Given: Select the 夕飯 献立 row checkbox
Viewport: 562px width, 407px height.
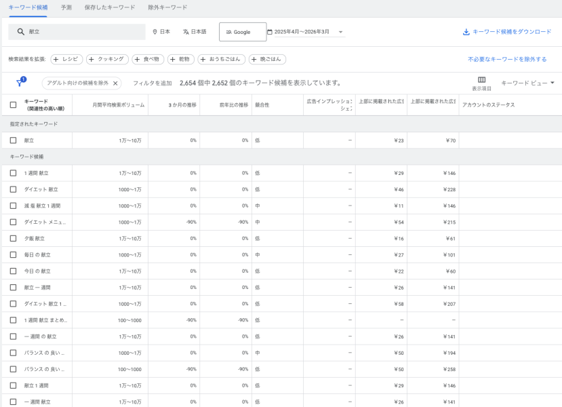Looking at the screenshot, I should (13, 239).
